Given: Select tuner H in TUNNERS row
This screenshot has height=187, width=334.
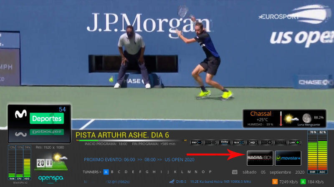Looking at the screenshot, I should coord(154,172).
